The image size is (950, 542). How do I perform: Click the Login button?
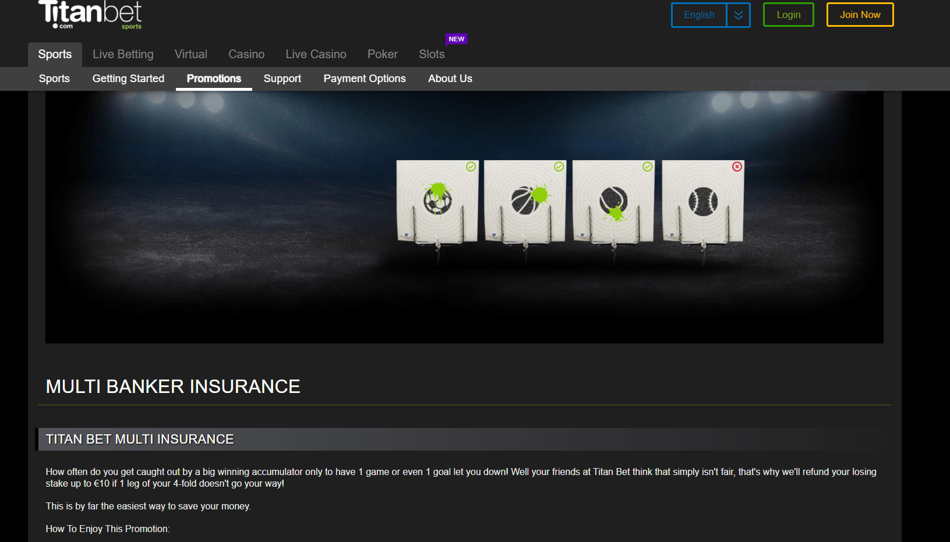(x=789, y=15)
